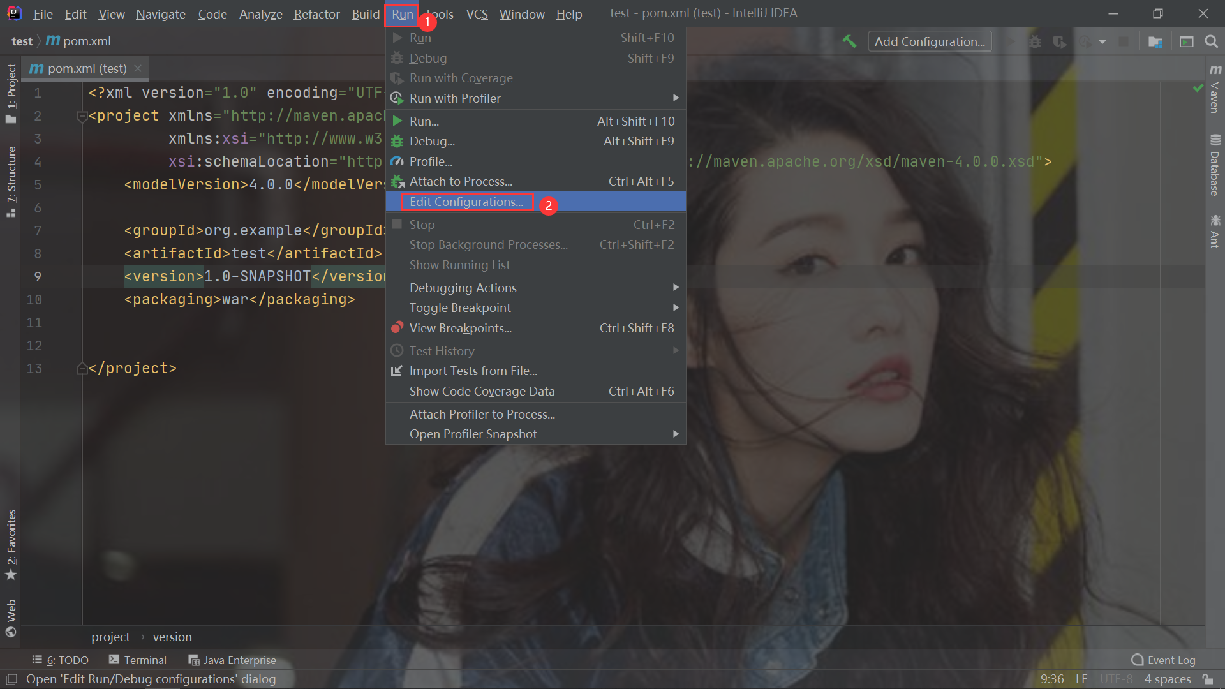Screen dimensions: 1225x689
Task: Choose View Breakpoints from the Run menu
Action: click(460, 329)
